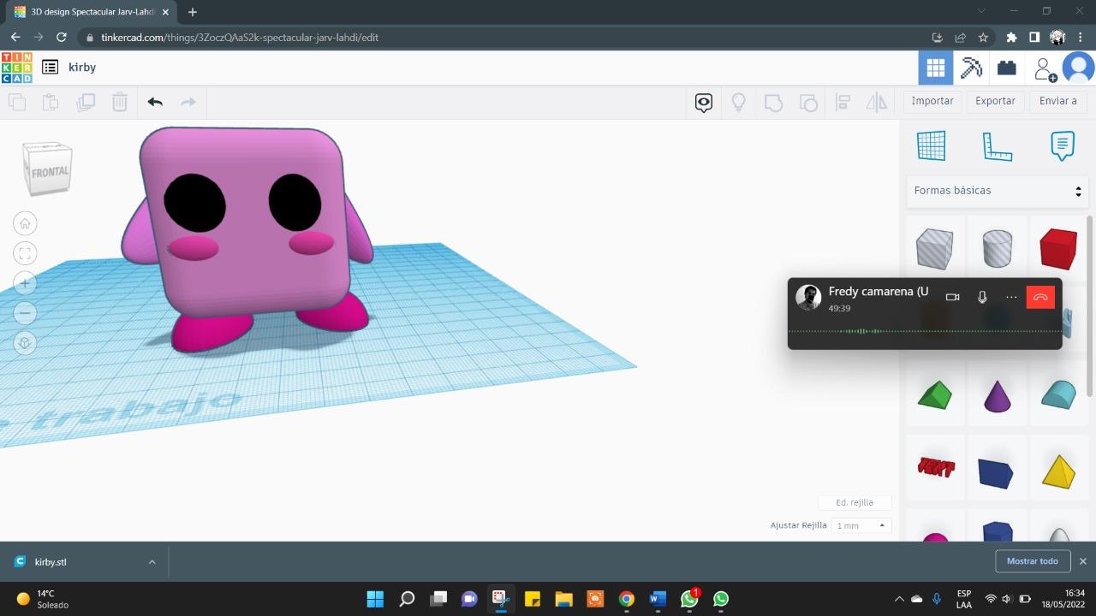Toggle camera in Fredy camarena call

coord(952,297)
